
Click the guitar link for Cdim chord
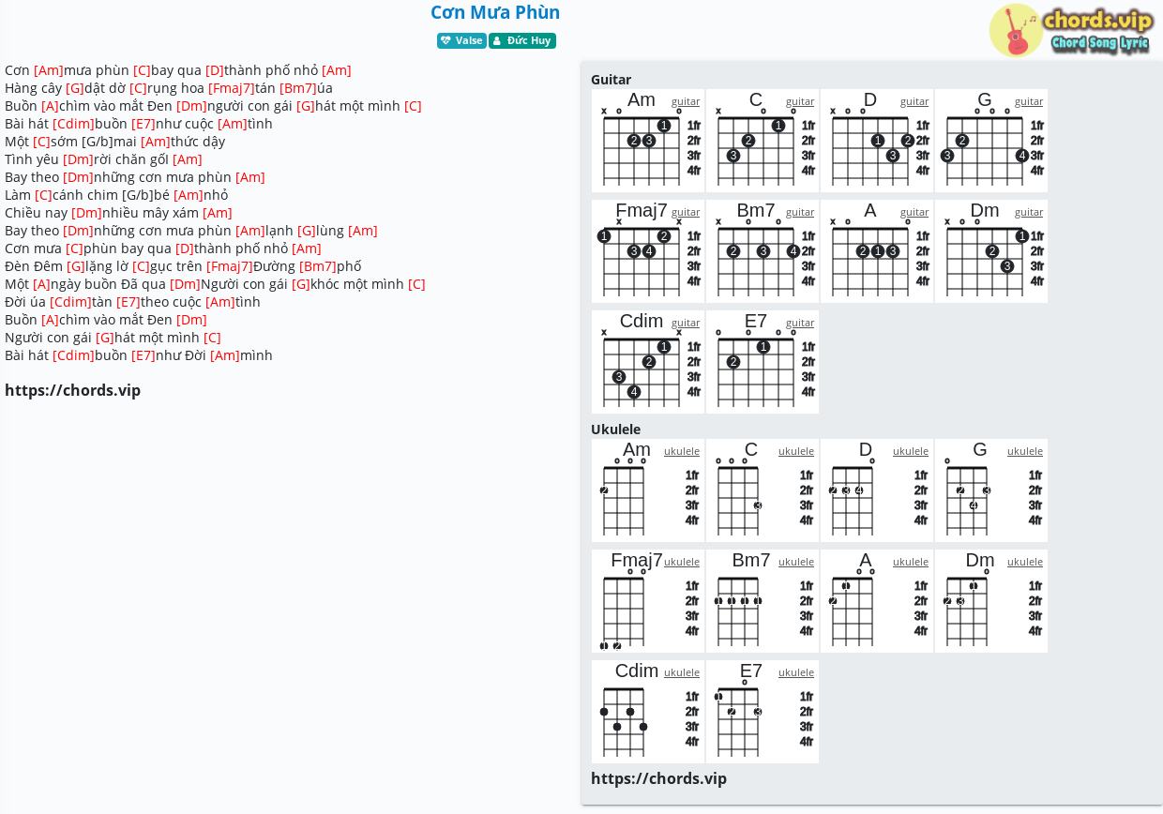click(686, 323)
